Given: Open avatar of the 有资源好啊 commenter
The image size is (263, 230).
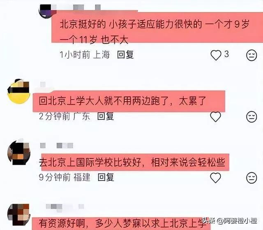Looking at the screenshot, I should 19,214.
